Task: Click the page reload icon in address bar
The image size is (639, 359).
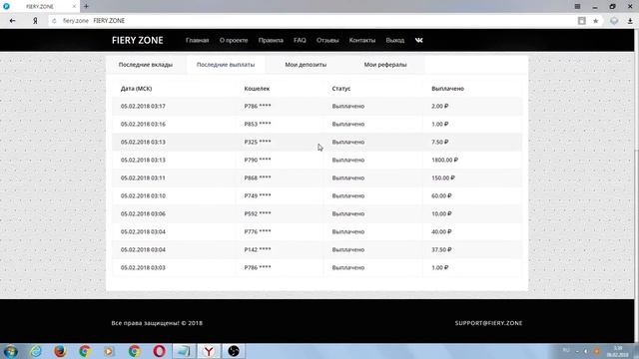Action: (54, 21)
